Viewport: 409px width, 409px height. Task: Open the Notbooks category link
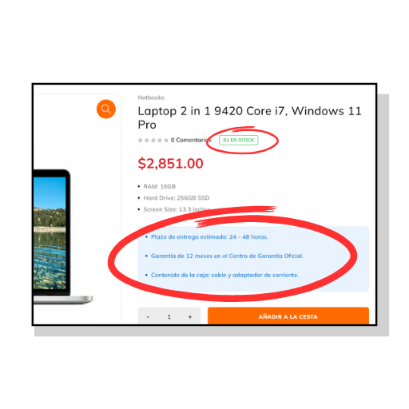click(x=151, y=97)
